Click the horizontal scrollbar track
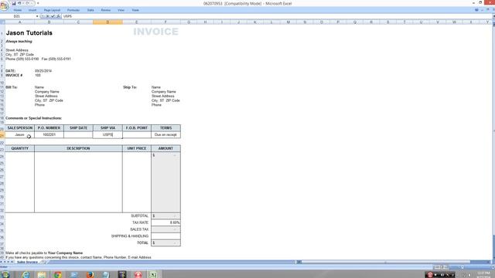 [x=394, y=263]
